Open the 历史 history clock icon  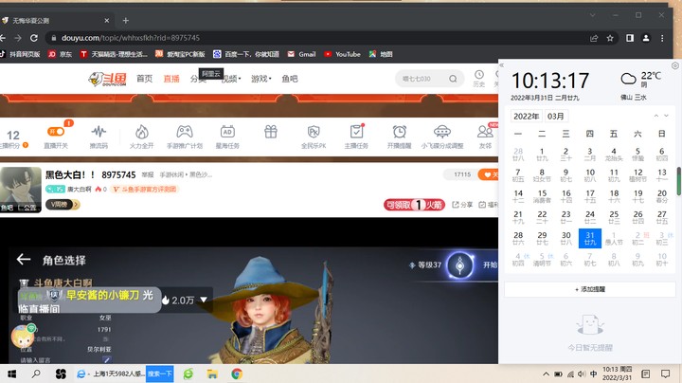click(x=479, y=75)
